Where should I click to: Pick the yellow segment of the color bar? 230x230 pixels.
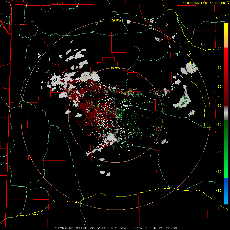tap(226, 35)
